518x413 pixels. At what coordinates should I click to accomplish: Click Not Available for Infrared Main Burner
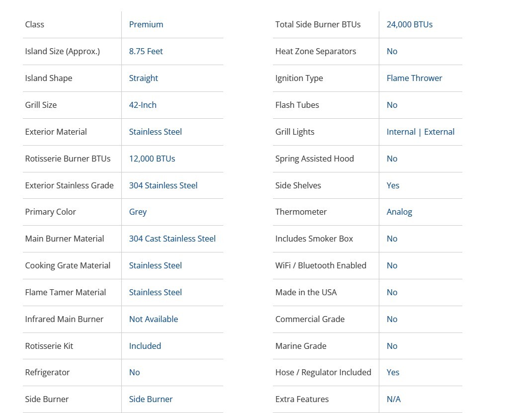153,319
